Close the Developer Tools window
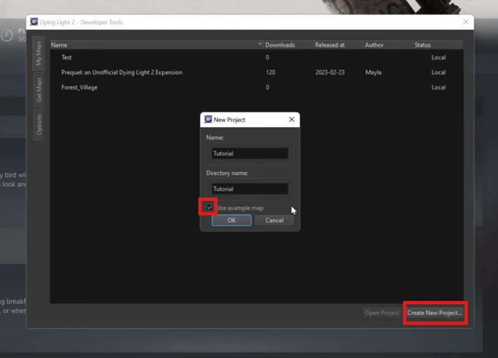 coord(466,22)
